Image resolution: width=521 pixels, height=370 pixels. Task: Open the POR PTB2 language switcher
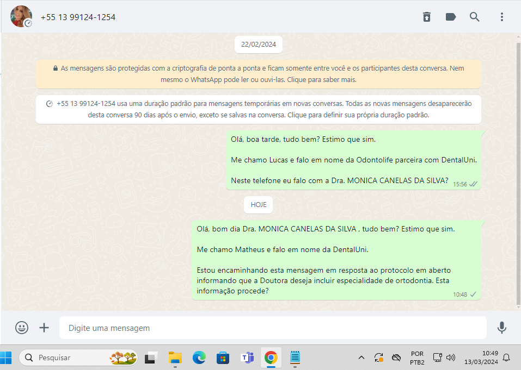click(417, 358)
